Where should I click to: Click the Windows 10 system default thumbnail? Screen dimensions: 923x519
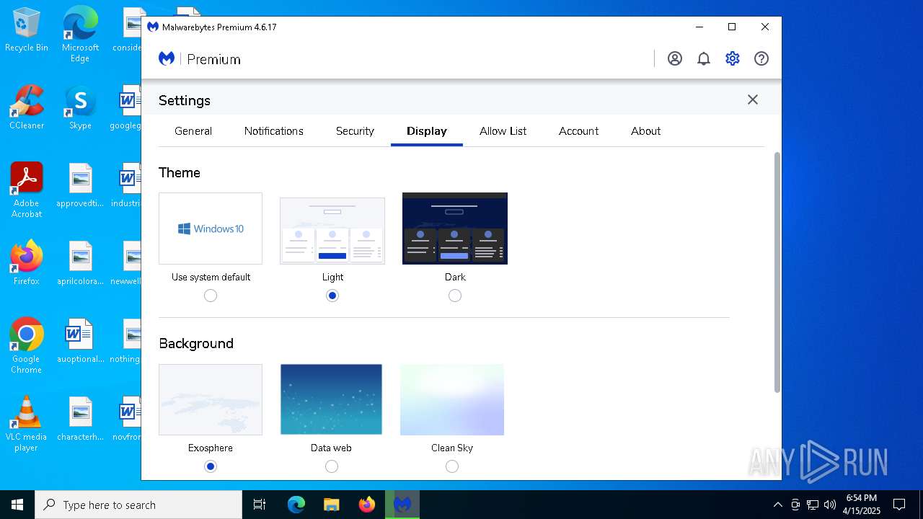click(x=211, y=229)
